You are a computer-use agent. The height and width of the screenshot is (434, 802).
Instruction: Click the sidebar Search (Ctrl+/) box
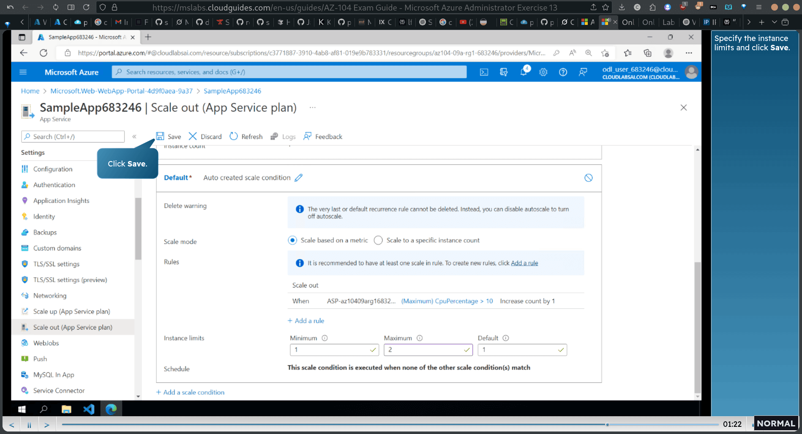tap(73, 136)
